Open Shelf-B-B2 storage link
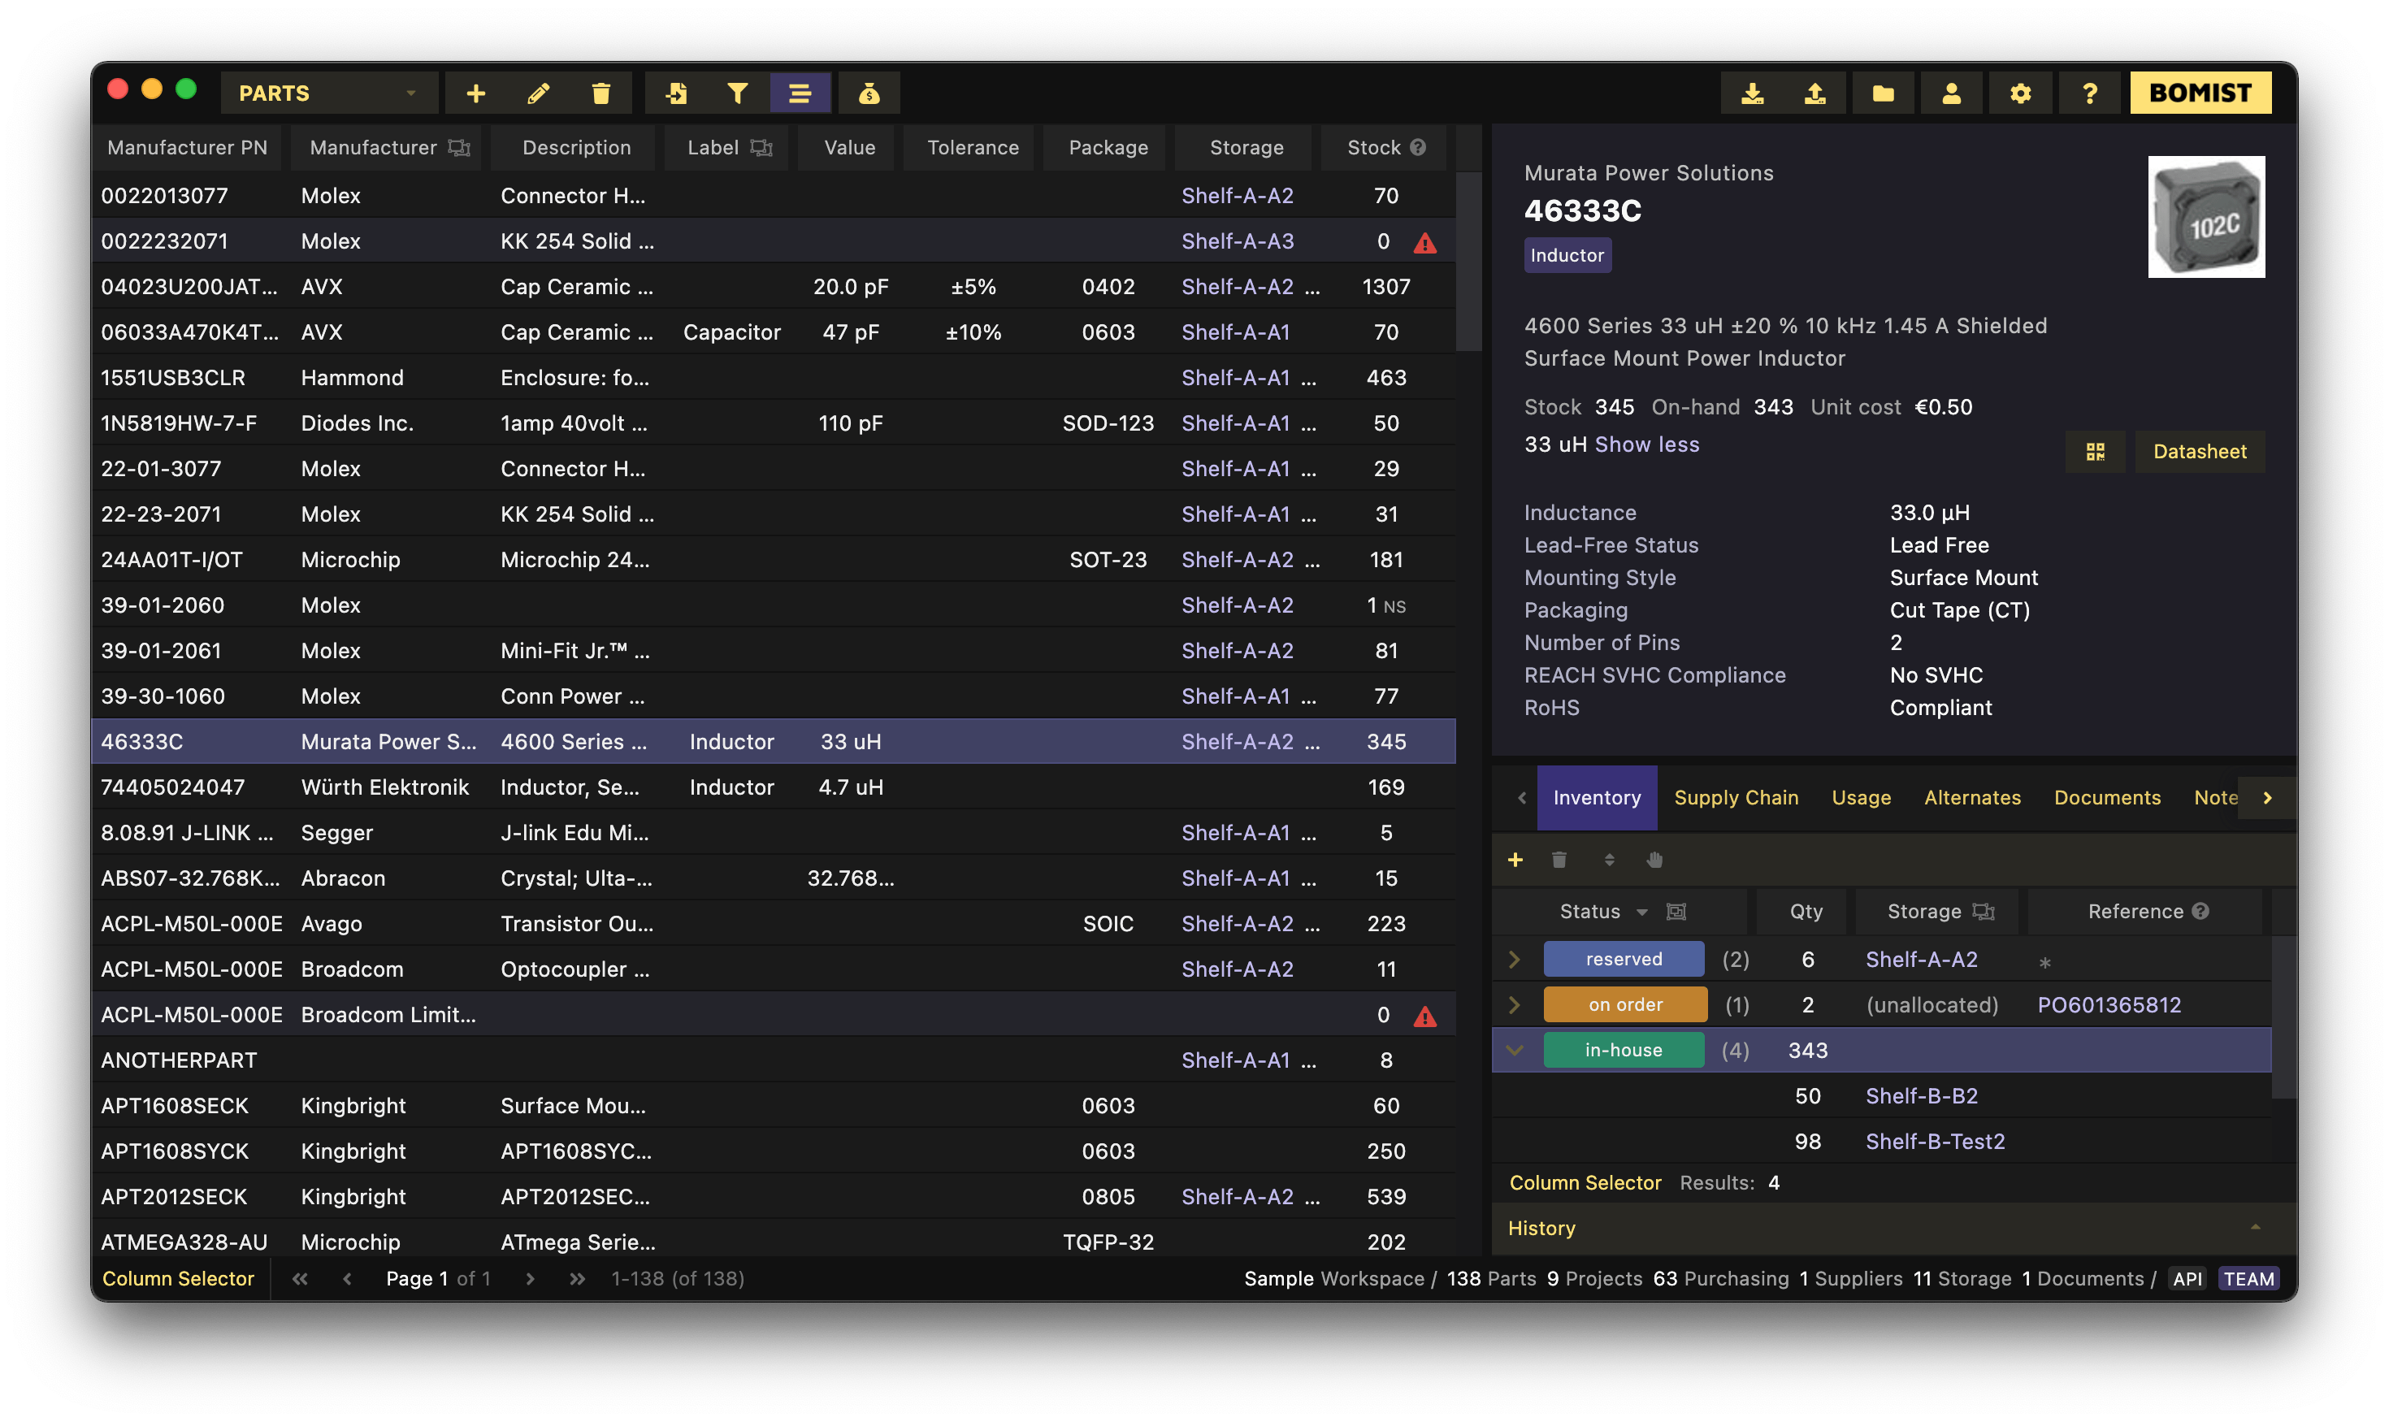The height and width of the screenshot is (1422, 2389). pos(1920,1096)
